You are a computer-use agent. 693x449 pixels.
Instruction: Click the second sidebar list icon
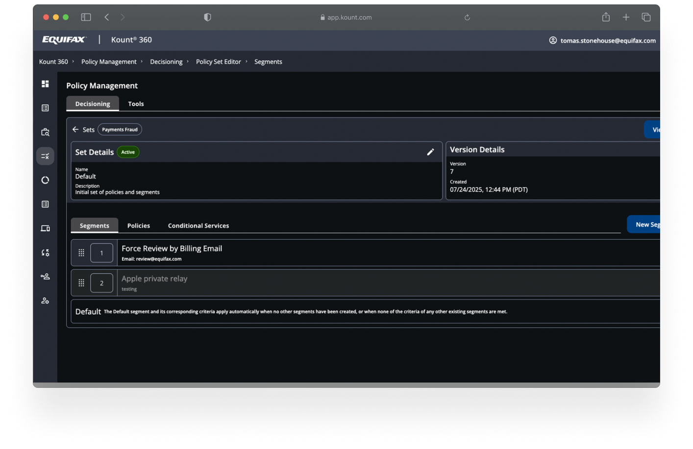point(45,108)
